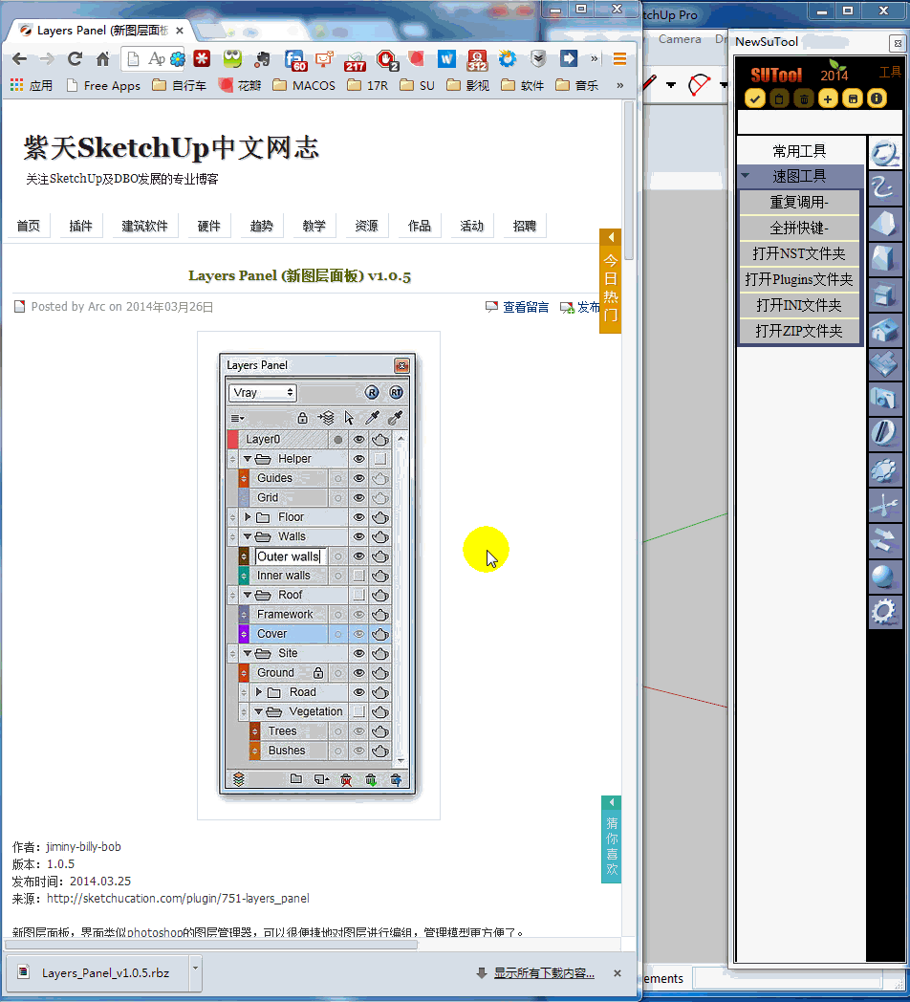This screenshot has width=910, height=1002.
Task: Expand the Floor group triangle
Action: 248,517
